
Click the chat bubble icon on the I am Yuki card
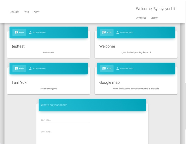[17, 69]
